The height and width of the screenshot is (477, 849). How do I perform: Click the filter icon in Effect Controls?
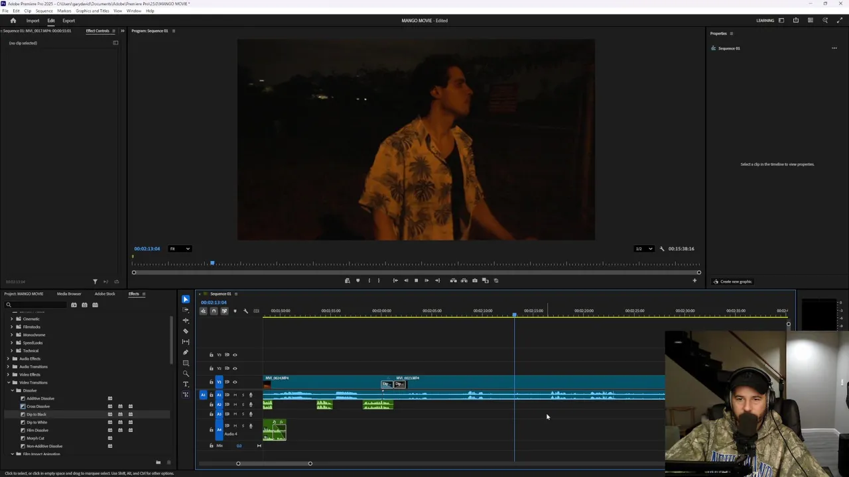(95, 282)
